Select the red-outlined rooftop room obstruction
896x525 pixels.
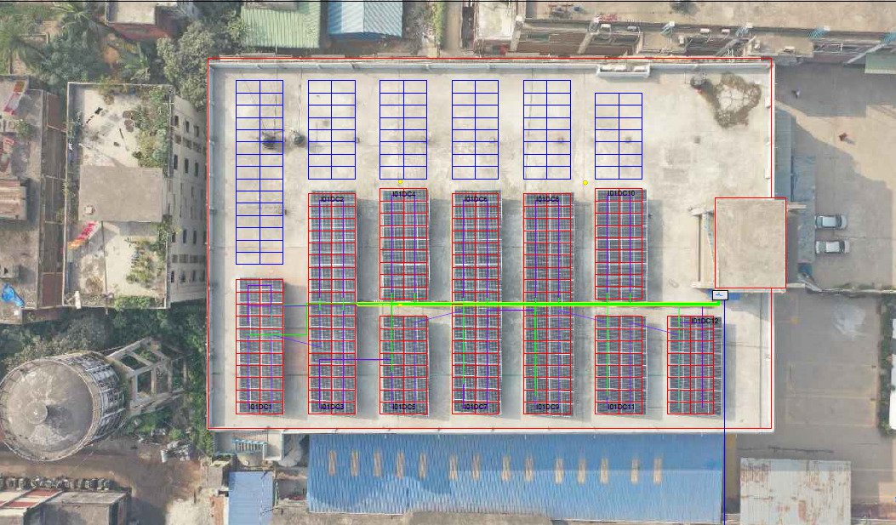tap(750, 243)
